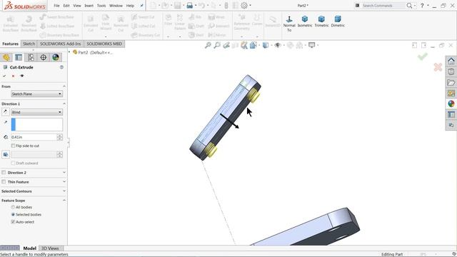Open the DimXpertManager crosshair tab
The width and height of the screenshot is (457, 257).
[43, 57]
